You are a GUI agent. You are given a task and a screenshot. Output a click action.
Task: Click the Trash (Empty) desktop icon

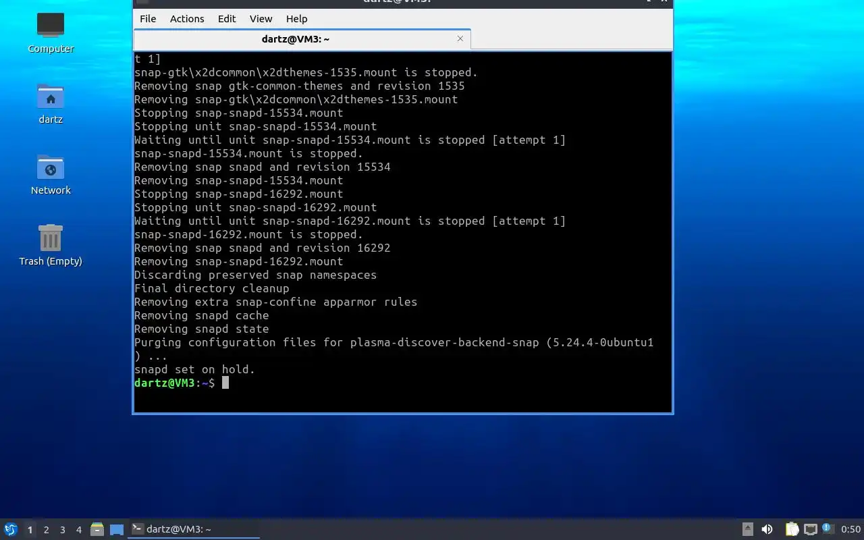click(x=51, y=245)
